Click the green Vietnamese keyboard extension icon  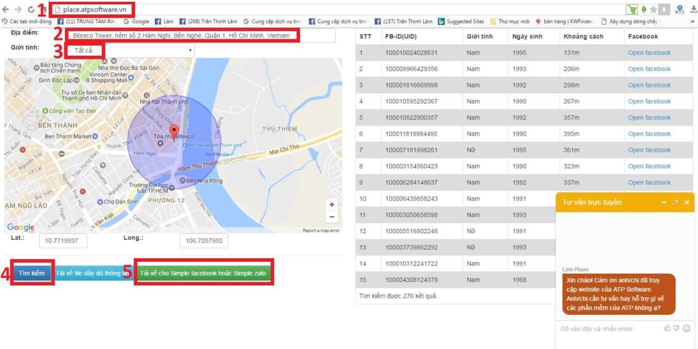[644, 9]
